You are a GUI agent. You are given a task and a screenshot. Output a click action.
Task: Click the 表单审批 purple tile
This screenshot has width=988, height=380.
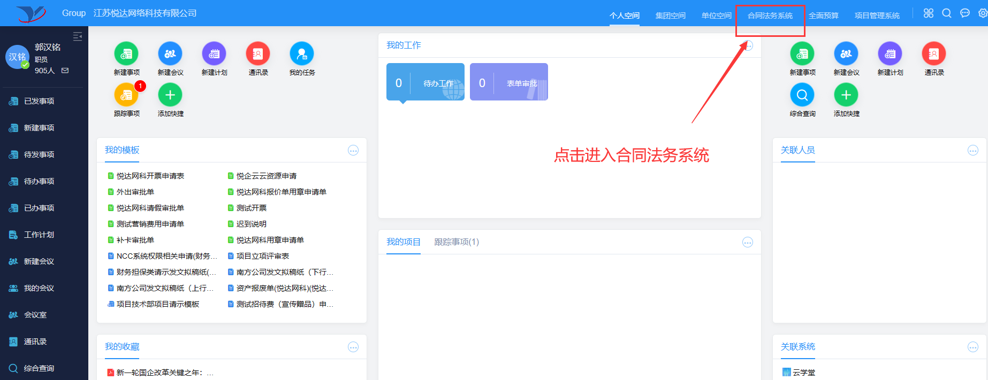(509, 82)
